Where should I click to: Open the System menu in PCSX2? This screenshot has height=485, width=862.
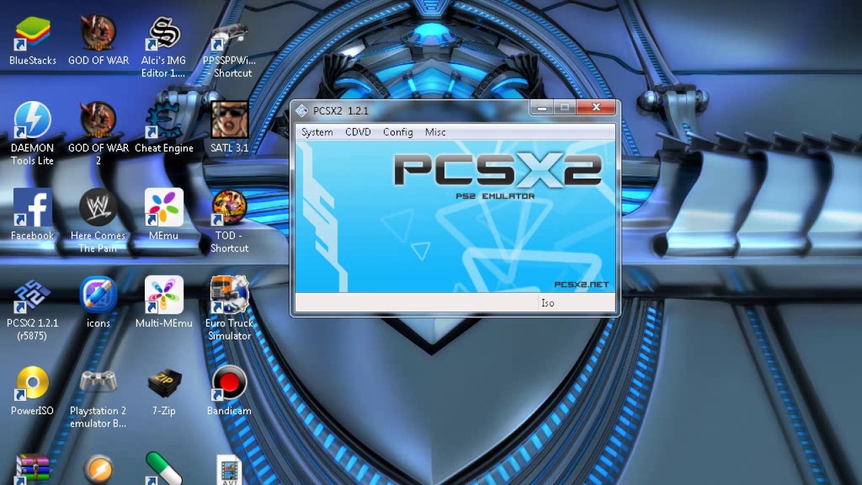click(317, 132)
